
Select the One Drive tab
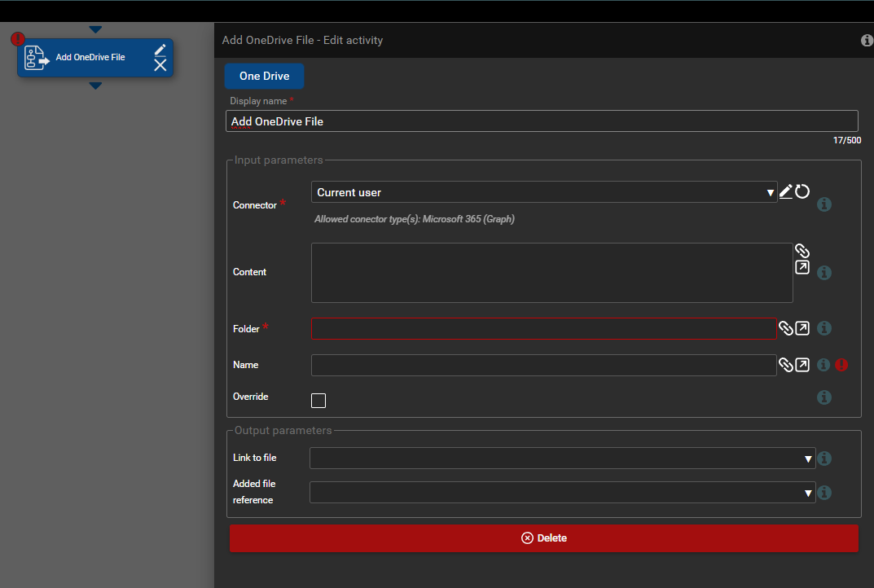click(264, 76)
